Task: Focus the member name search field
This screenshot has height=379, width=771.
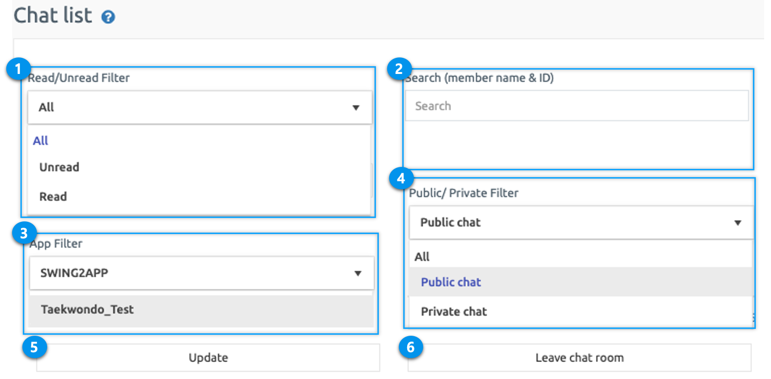Action: (576, 106)
